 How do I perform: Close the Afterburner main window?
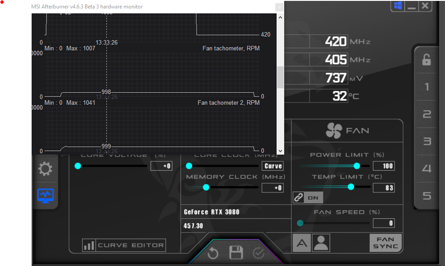click(x=425, y=6)
